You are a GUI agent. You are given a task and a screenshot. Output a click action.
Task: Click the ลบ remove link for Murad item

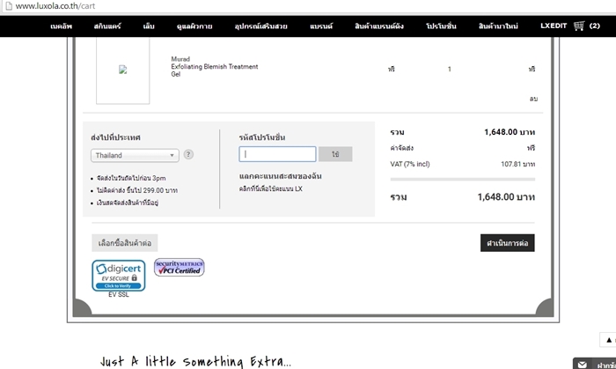533,99
